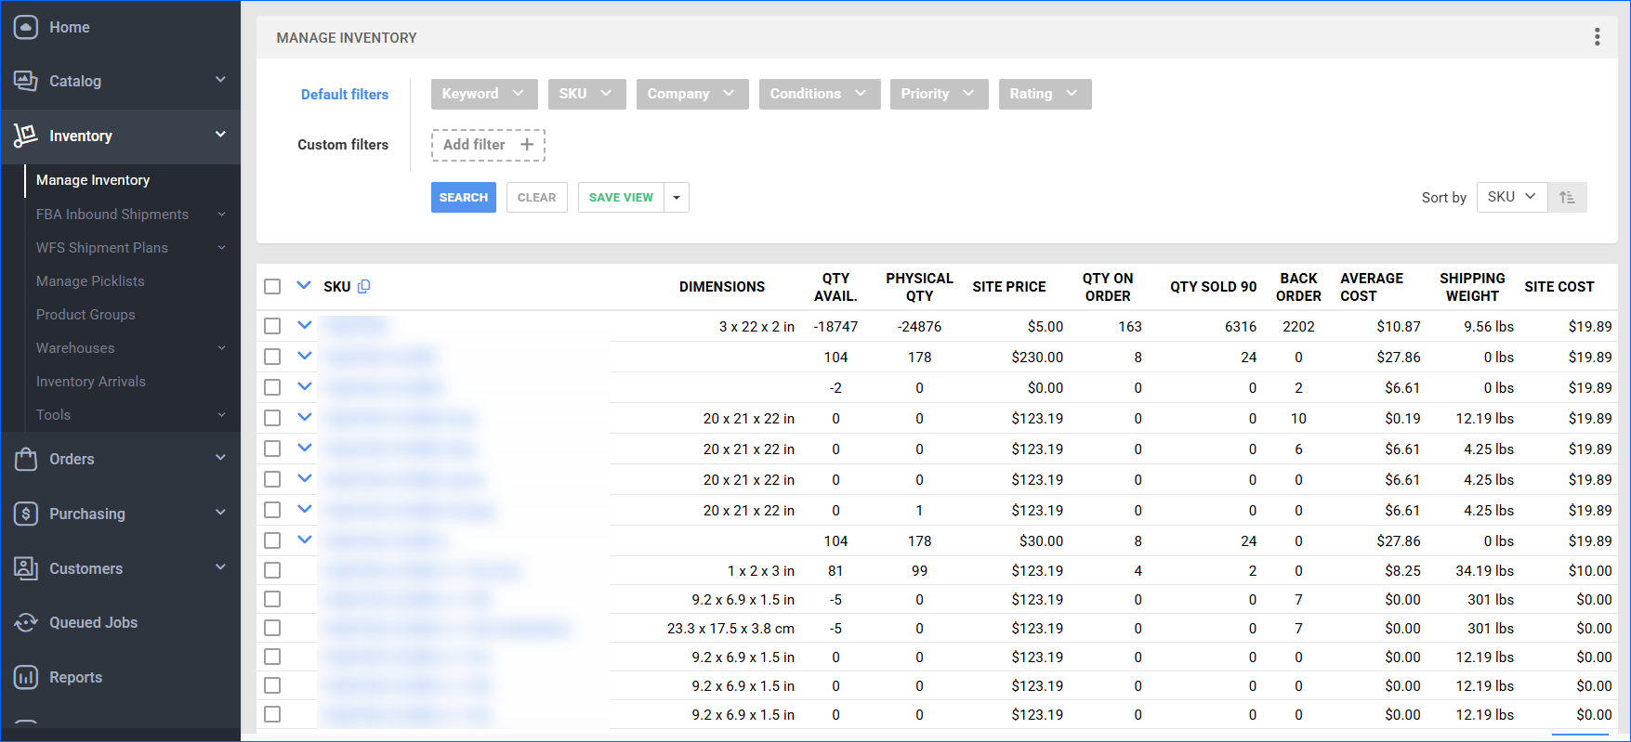Open FBA Inbound Shipments menu item
Viewport: 1631px width, 742px height.
pos(112,214)
